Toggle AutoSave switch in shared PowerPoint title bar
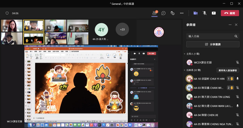 39,49
